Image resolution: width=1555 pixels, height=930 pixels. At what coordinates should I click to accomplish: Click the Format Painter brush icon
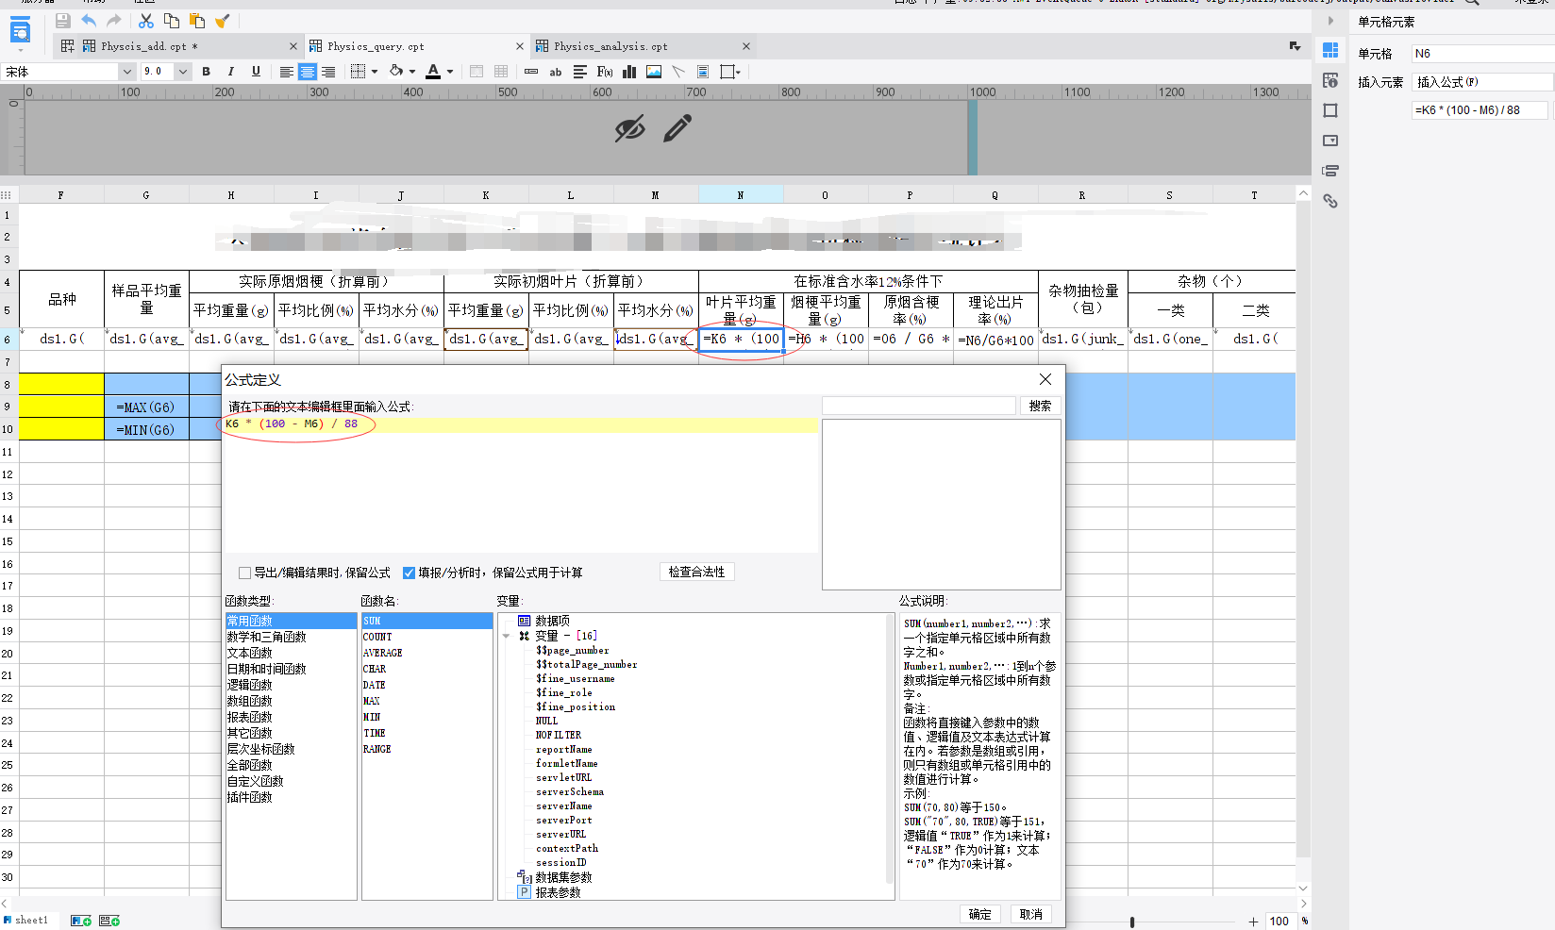point(223,21)
